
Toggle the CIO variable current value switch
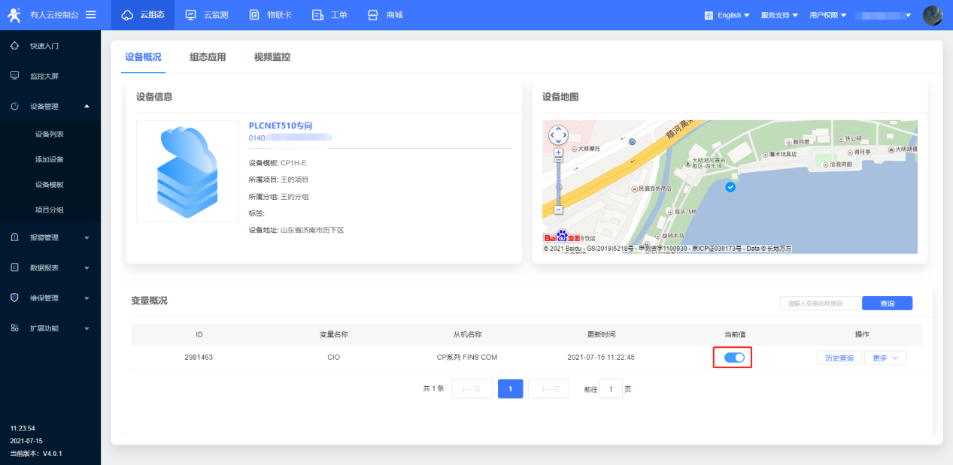(x=733, y=358)
